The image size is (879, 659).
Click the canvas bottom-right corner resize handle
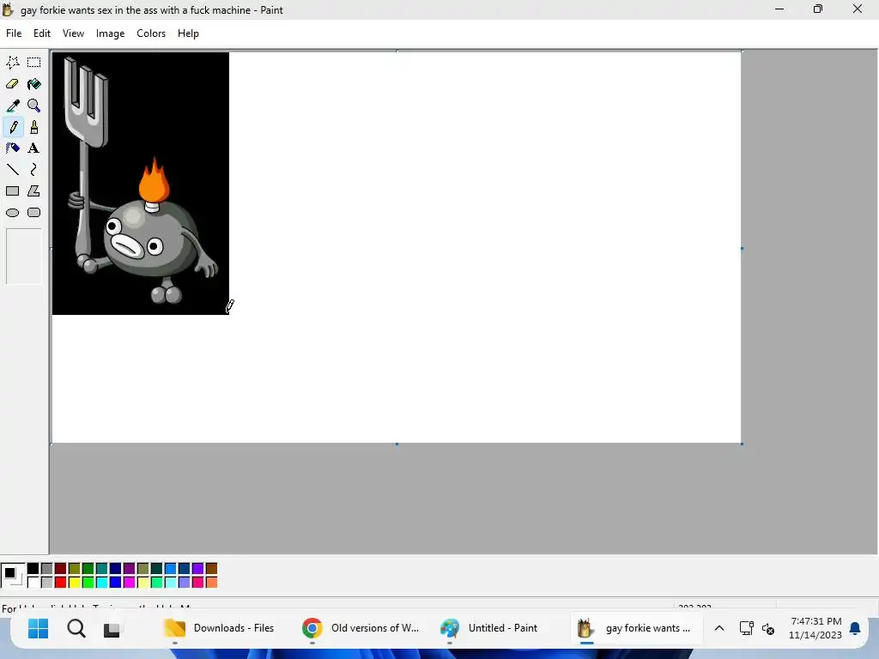pos(743,444)
